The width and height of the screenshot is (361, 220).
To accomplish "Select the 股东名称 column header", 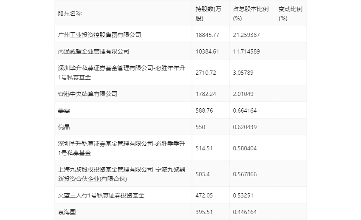I will (70, 14).
